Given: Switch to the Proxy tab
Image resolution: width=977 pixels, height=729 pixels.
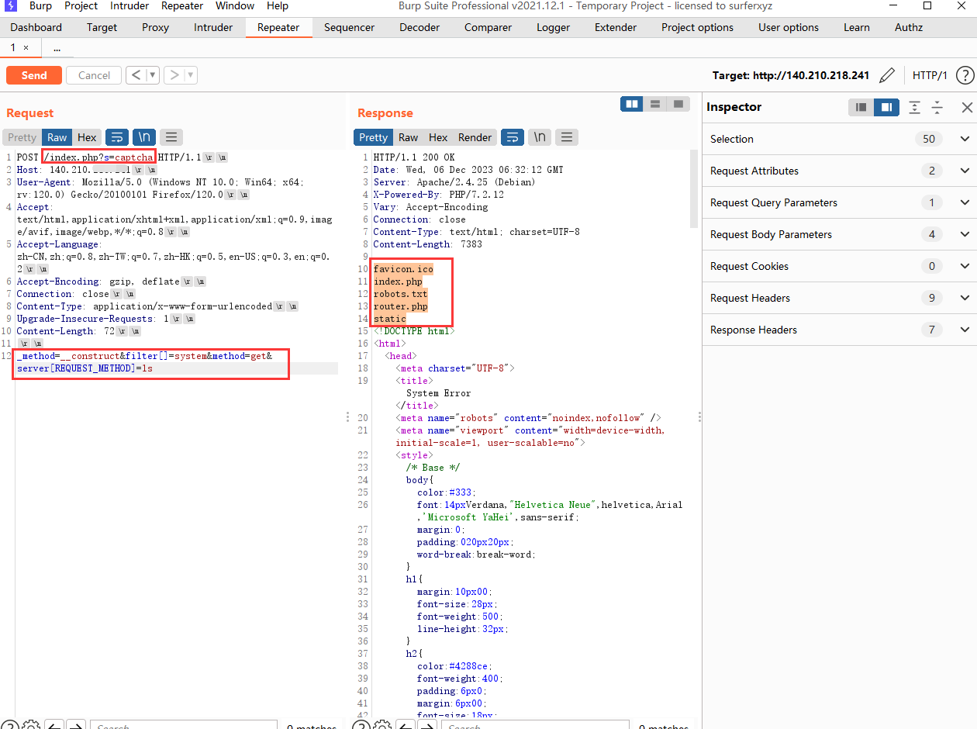Looking at the screenshot, I should click(155, 27).
